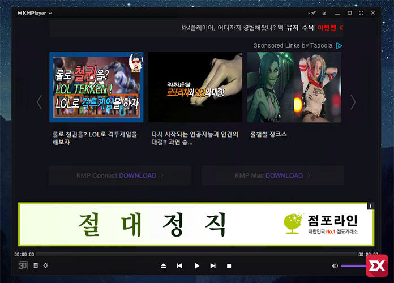Viewport: 394px width, 283px height.
Task: Switch to compact mode arrow icon
Action: coord(324,13)
